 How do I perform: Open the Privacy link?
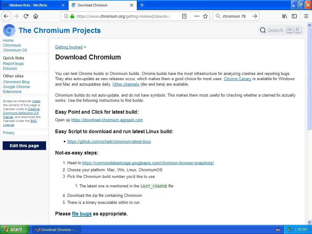9,133
